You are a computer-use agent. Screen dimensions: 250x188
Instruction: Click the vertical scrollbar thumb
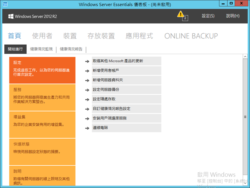pos(245,117)
